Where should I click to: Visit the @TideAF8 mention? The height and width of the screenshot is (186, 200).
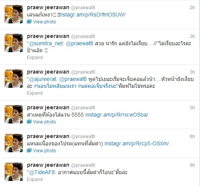43,172
